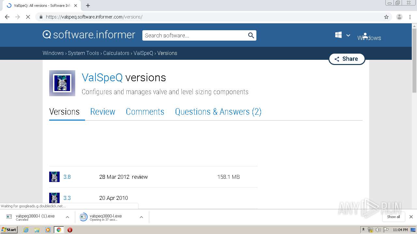Screen dimensions: 417x234
Task: Click the software.informer logo
Action: (x=89, y=35)
